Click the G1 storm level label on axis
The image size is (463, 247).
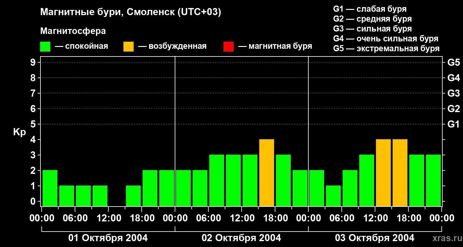pyautogui.click(x=453, y=124)
